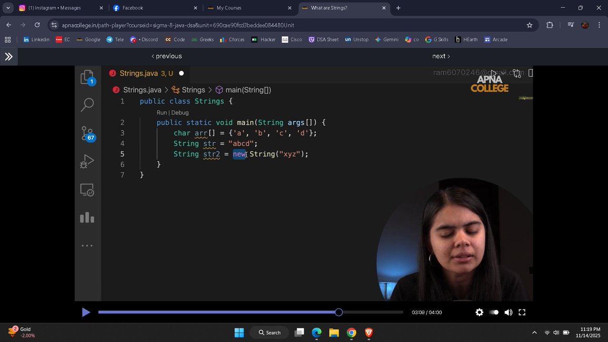Open the Explorer icon with the 1 badge

click(x=87, y=77)
